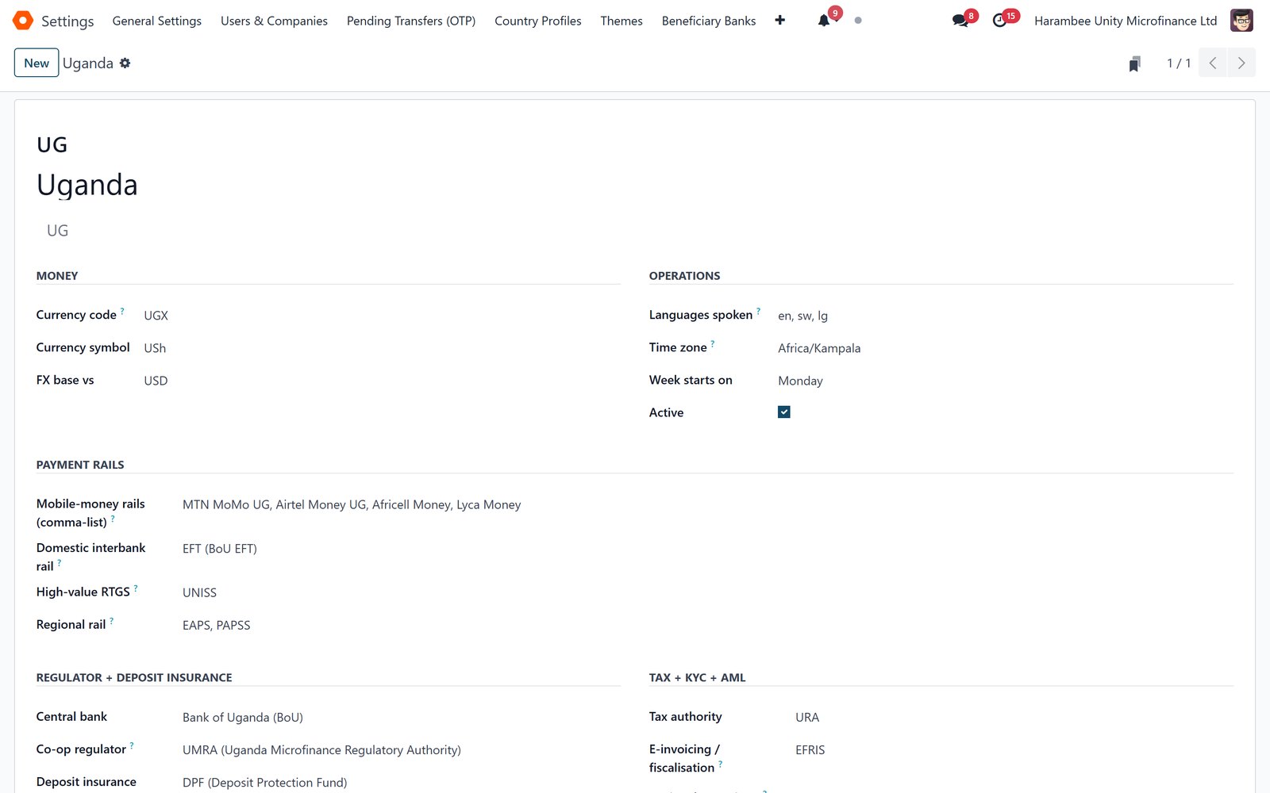Open the notifications bell icon

(x=824, y=21)
